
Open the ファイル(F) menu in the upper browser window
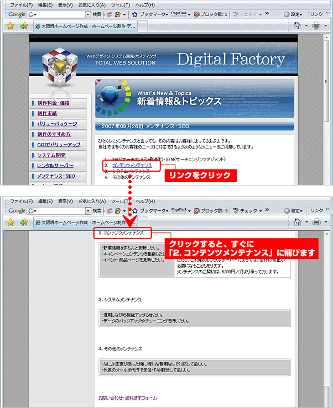[x=21, y=5]
